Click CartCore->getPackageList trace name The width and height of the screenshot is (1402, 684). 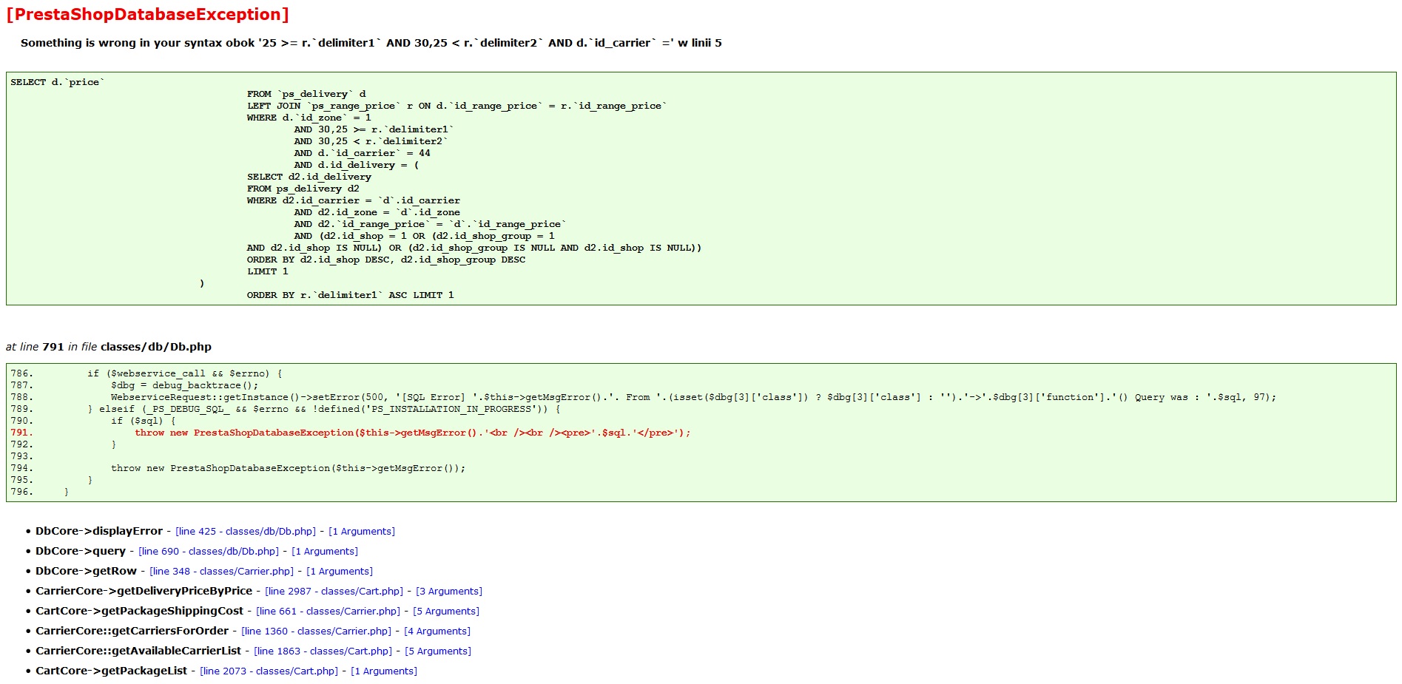pyautogui.click(x=111, y=671)
